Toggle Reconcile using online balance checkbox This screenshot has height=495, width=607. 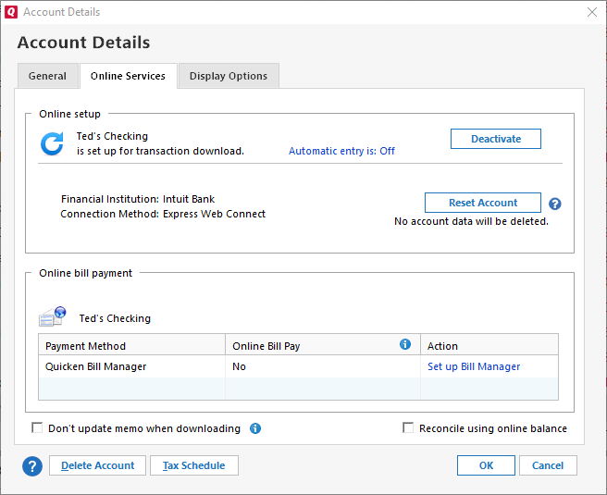(x=408, y=428)
